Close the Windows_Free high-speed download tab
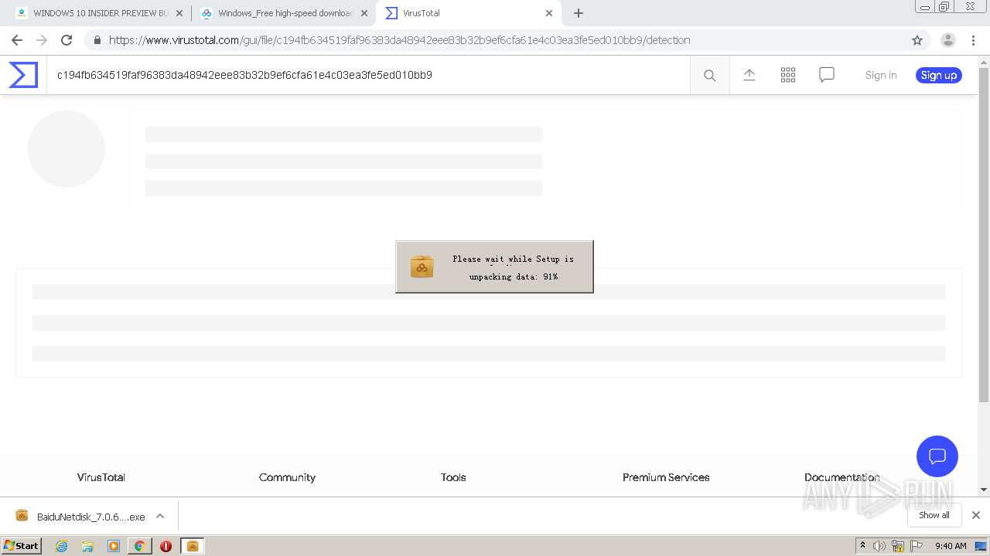This screenshot has width=990, height=556. pos(364,13)
